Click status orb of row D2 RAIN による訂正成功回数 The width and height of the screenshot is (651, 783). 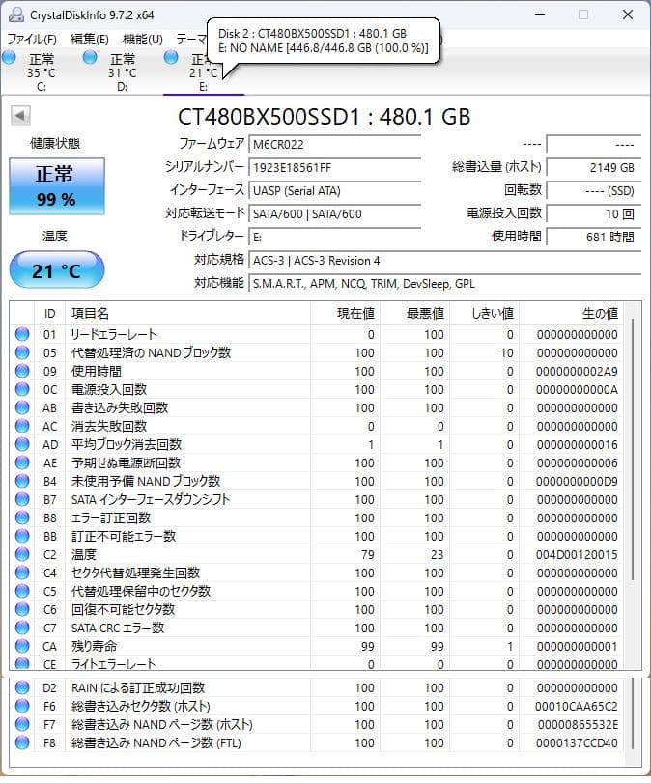pos(22,687)
